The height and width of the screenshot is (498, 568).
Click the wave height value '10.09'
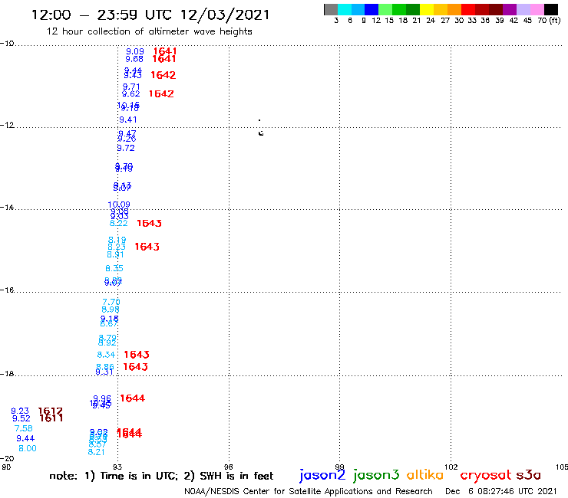[119, 205]
